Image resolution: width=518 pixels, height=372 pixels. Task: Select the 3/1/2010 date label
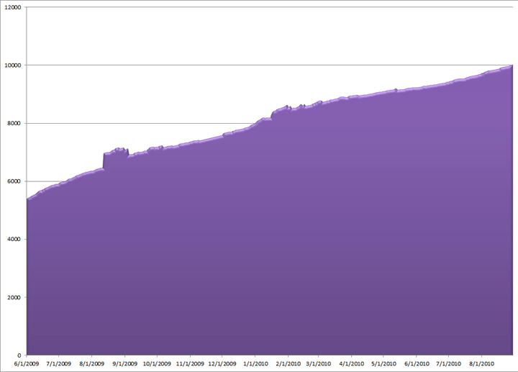pos(319,364)
